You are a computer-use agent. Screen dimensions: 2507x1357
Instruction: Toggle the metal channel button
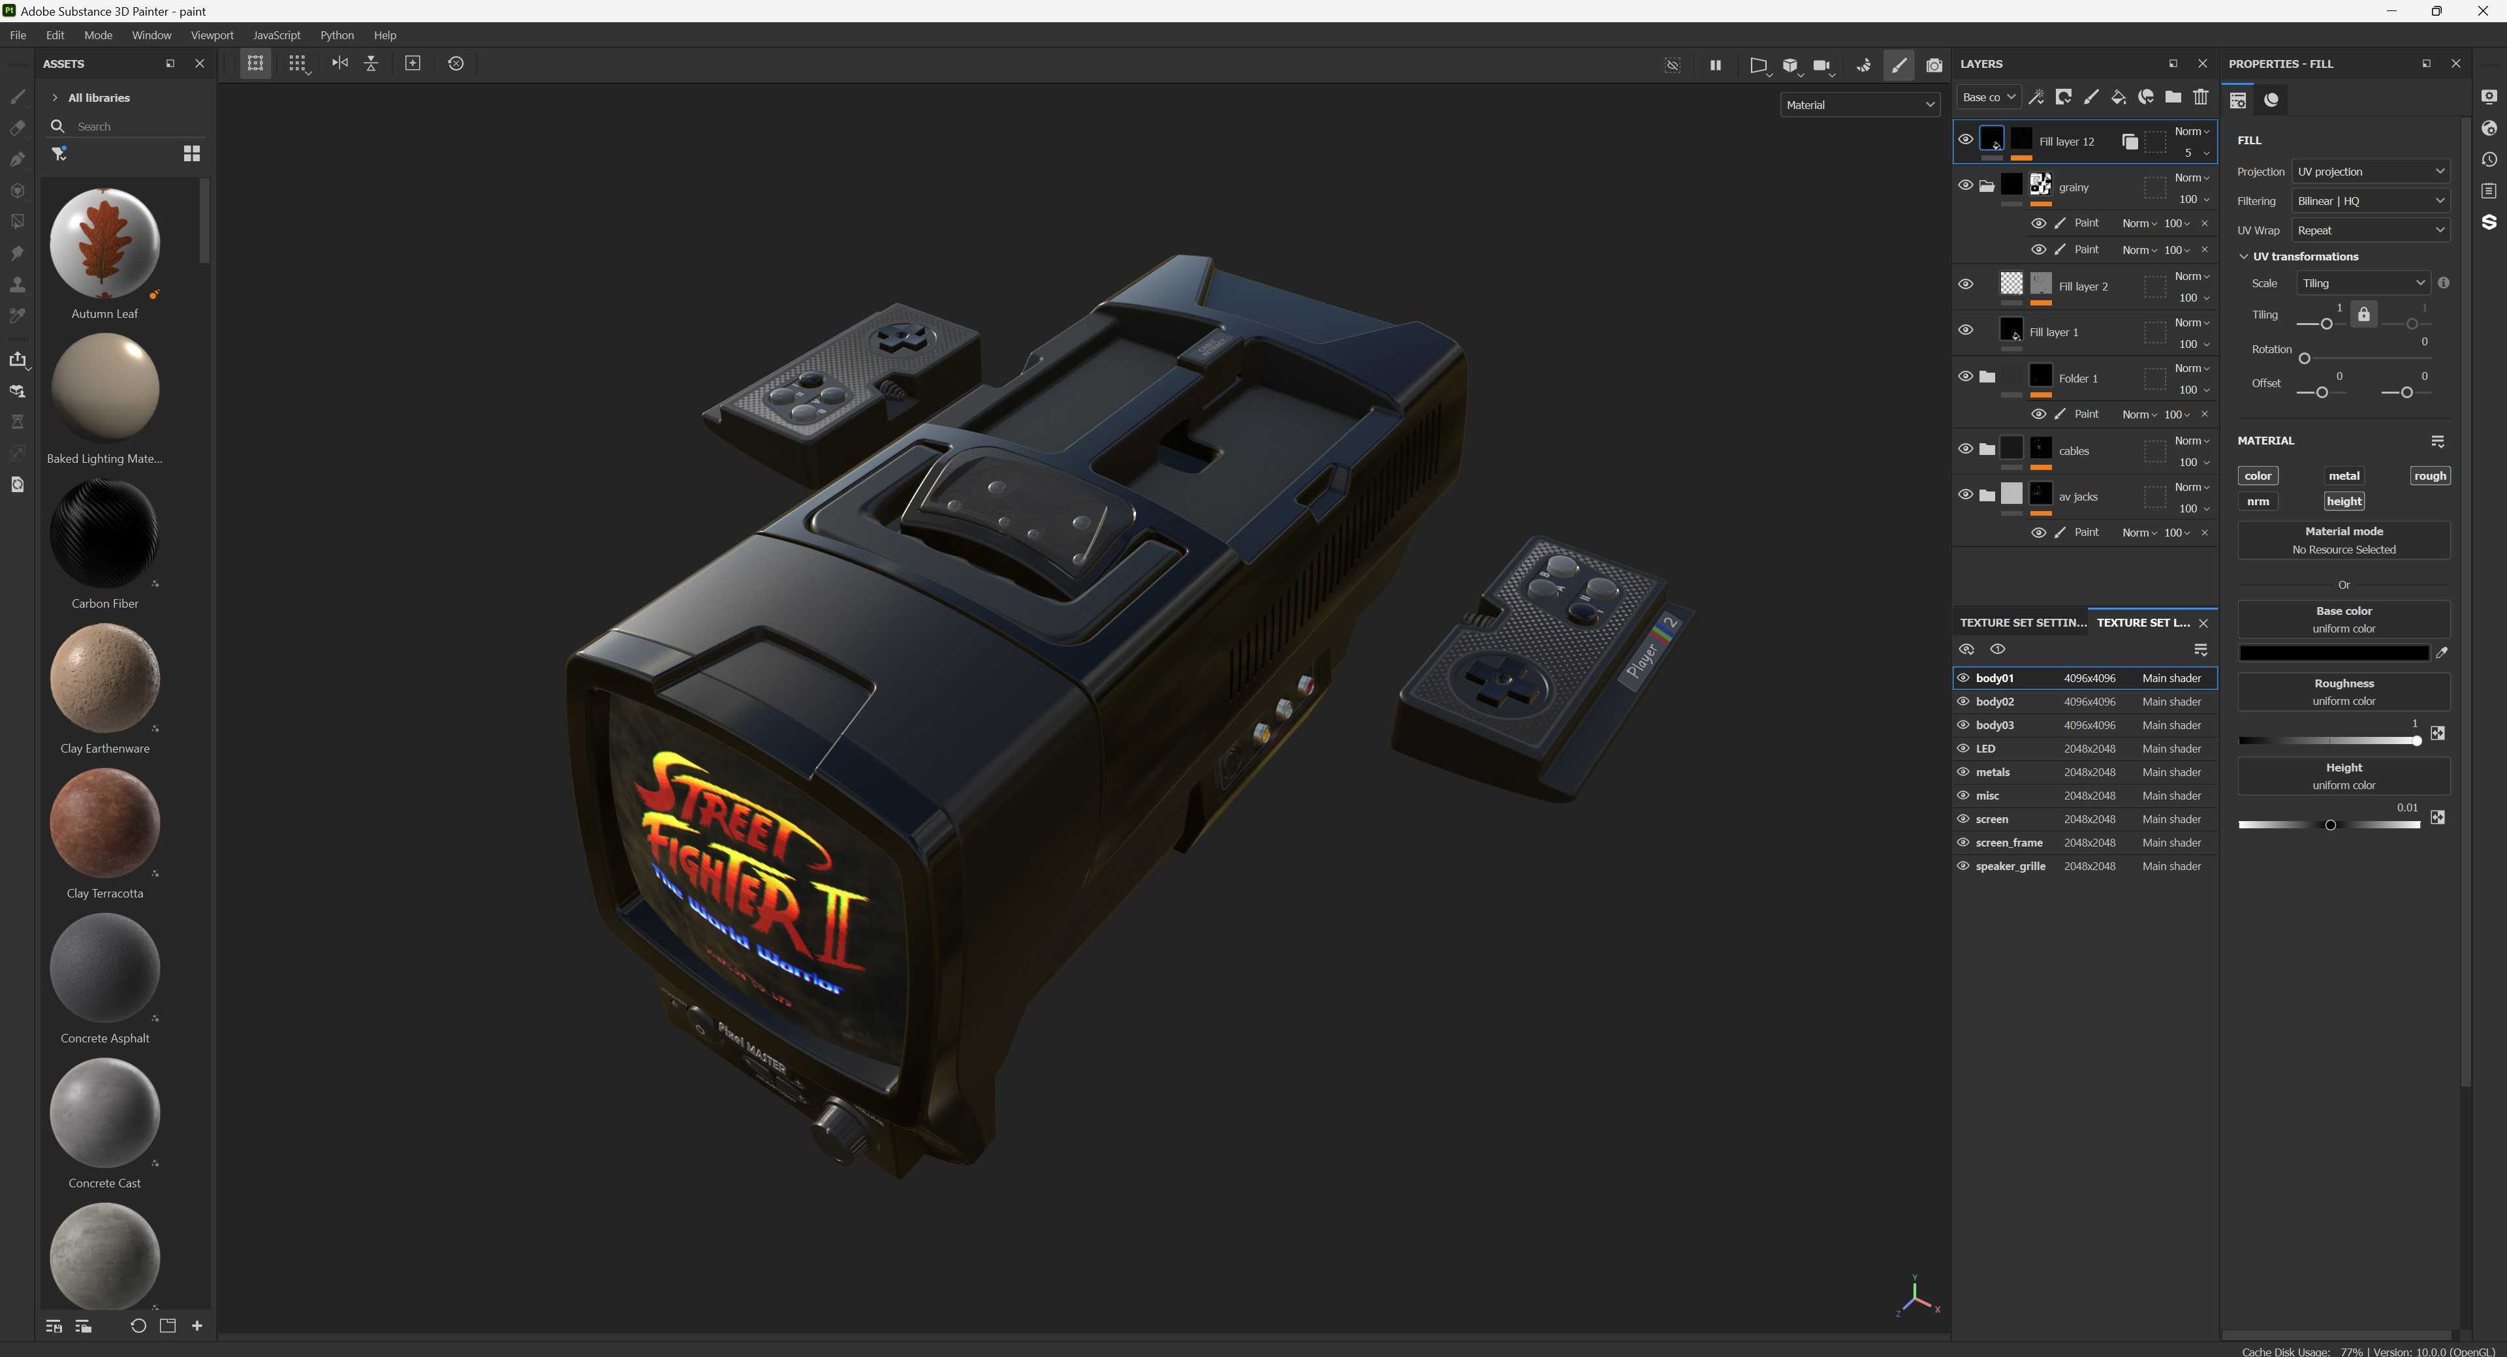[2344, 476]
